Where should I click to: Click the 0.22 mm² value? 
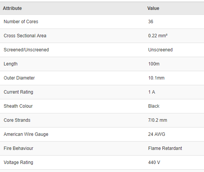[x=158, y=36]
